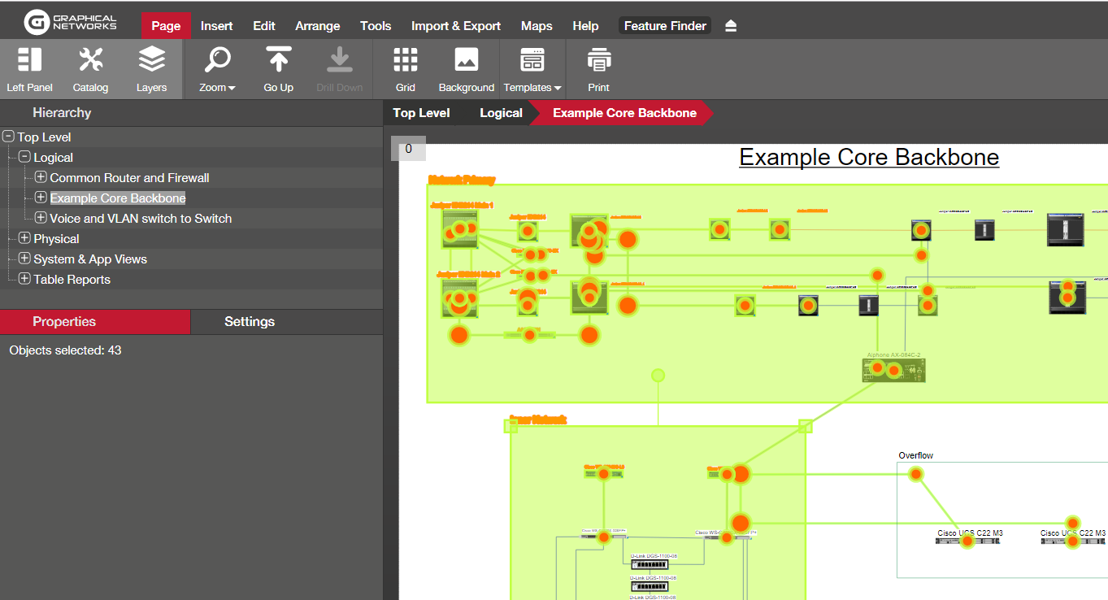Viewport: 1108px width, 600px height.
Task: Toggle the Grid icon
Action: coord(405,60)
